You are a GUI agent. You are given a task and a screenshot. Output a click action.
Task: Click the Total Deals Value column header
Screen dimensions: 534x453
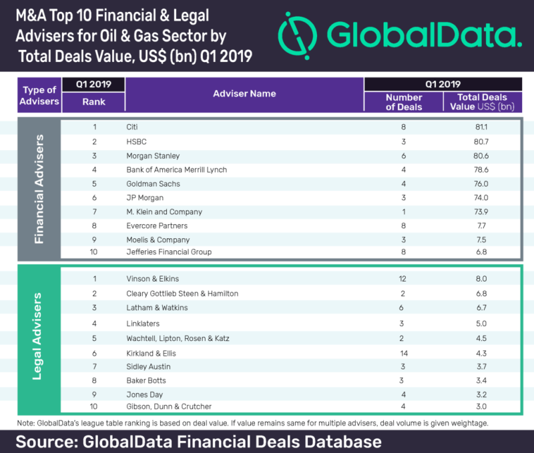[483, 102]
